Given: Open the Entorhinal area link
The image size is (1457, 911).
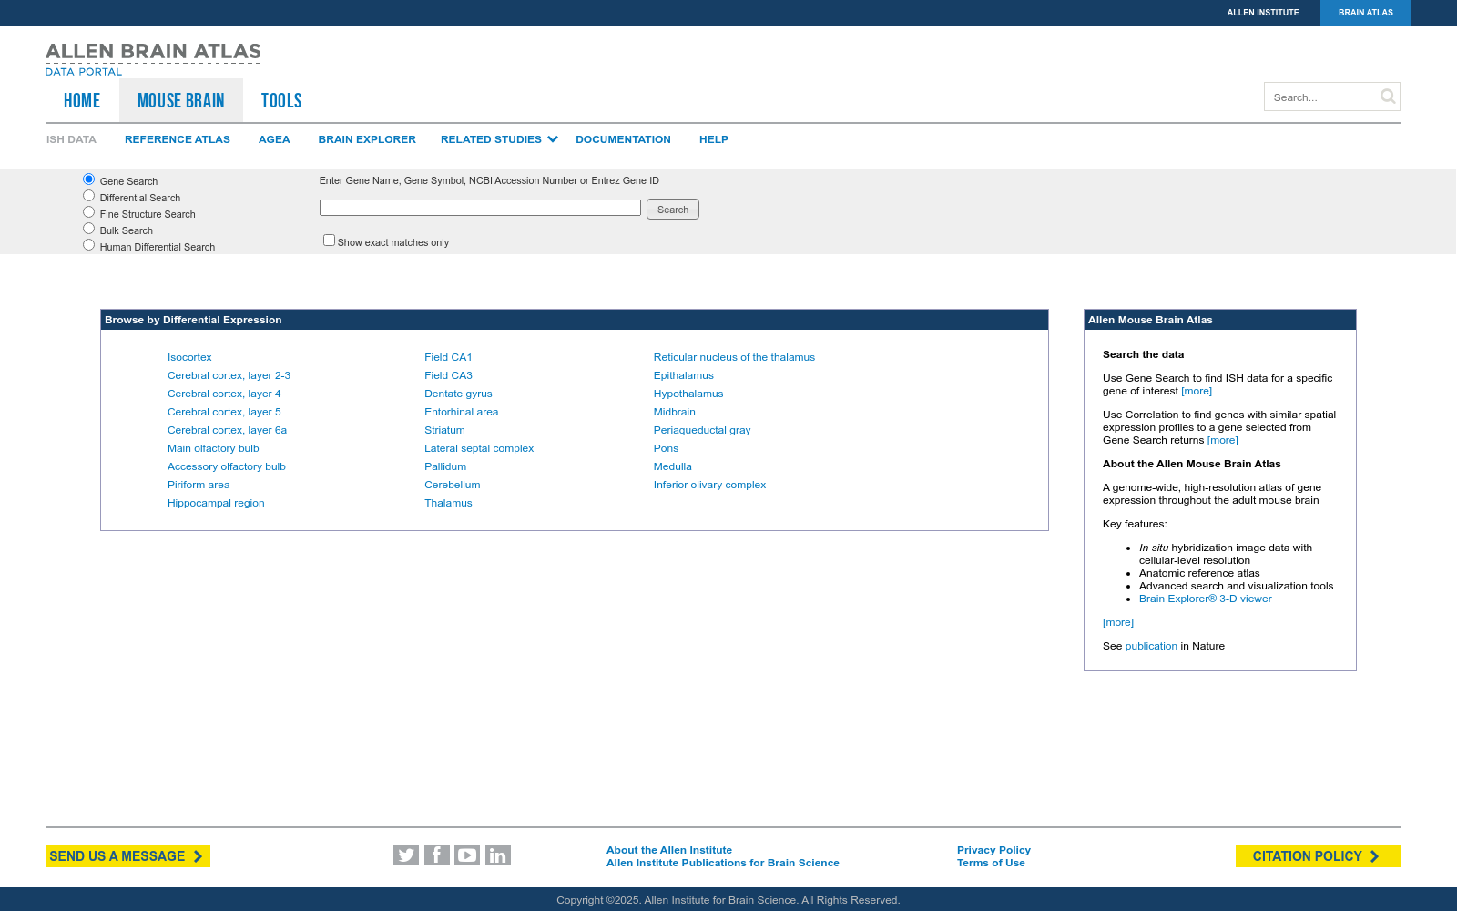Looking at the screenshot, I should pos(461,412).
